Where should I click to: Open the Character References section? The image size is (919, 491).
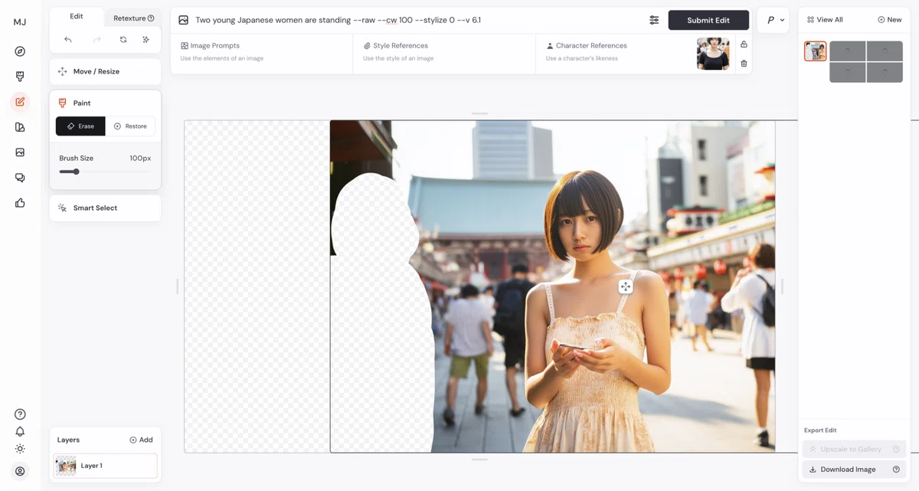[x=614, y=51]
